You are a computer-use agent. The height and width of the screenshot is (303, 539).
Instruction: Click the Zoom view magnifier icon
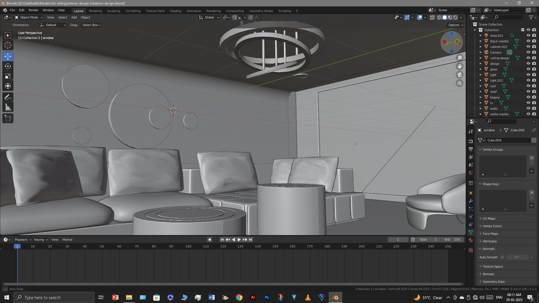[460, 58]
